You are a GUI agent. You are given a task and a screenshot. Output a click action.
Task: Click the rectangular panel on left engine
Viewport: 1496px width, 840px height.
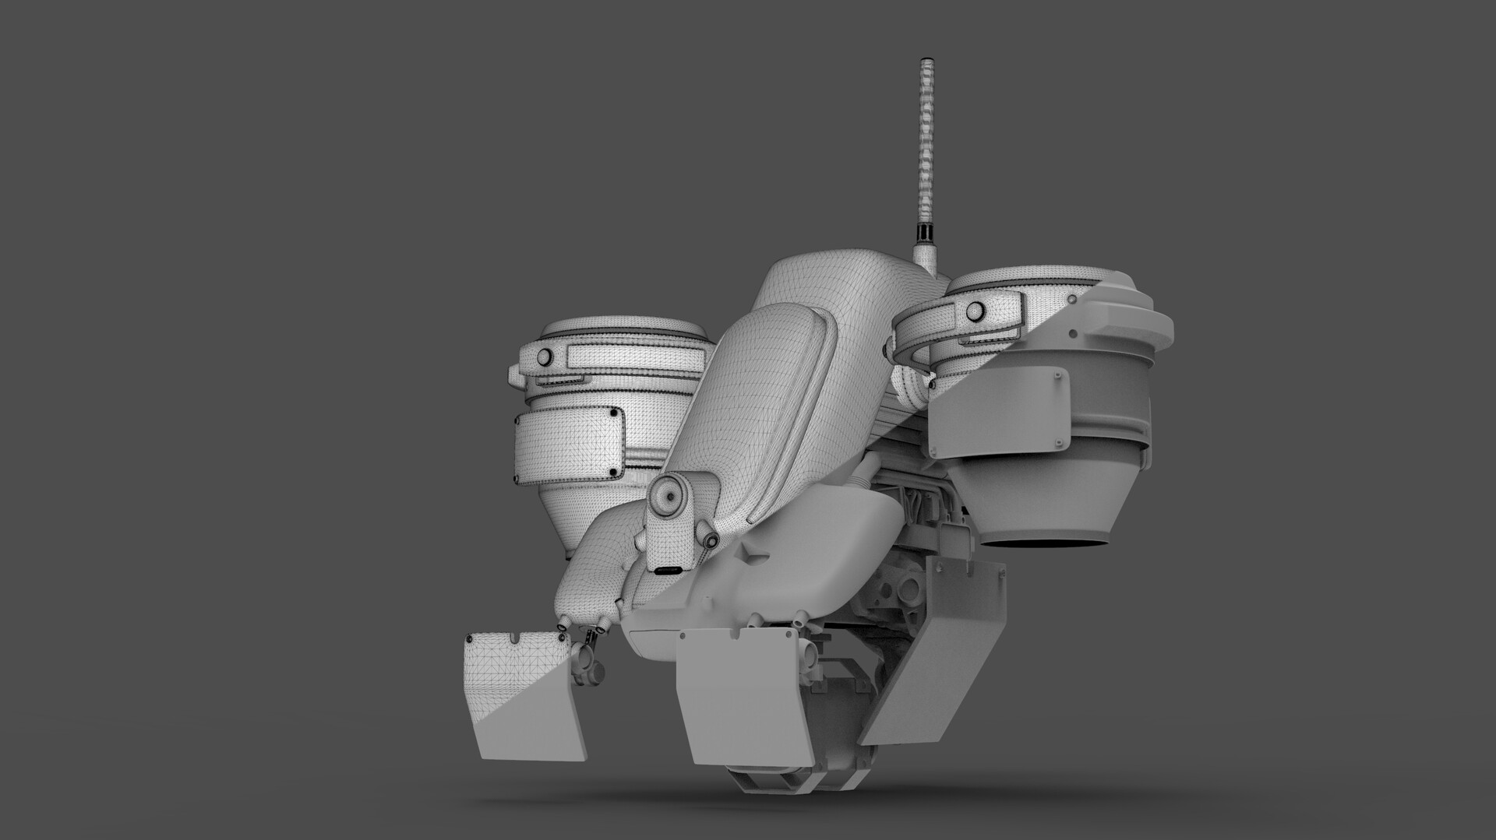[569, 440]
